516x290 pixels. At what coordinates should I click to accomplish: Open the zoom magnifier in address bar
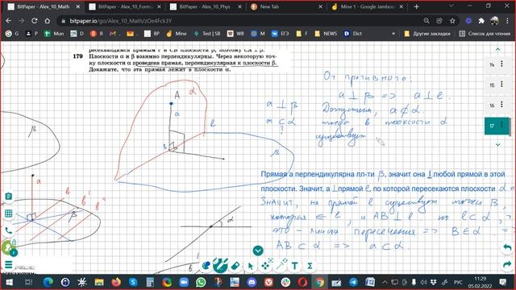coord(427,21)
